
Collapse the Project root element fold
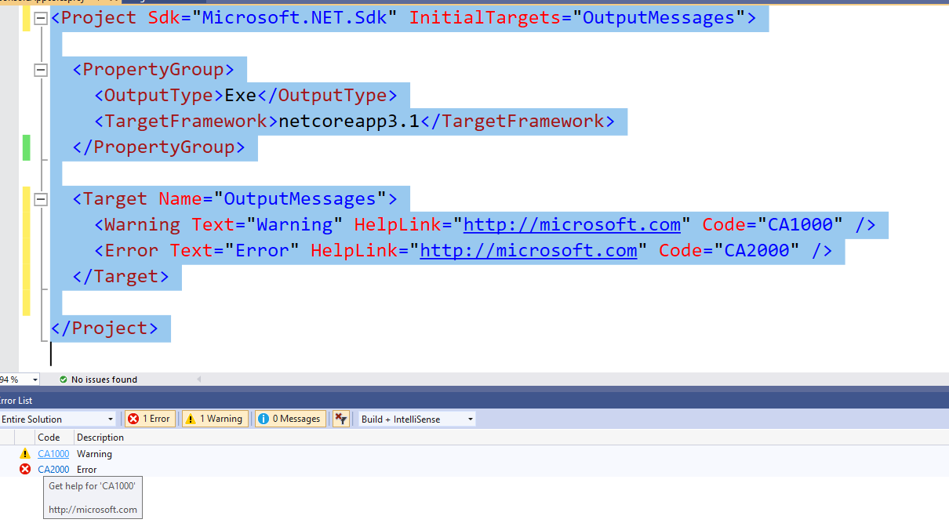click(x=40, y=17)
